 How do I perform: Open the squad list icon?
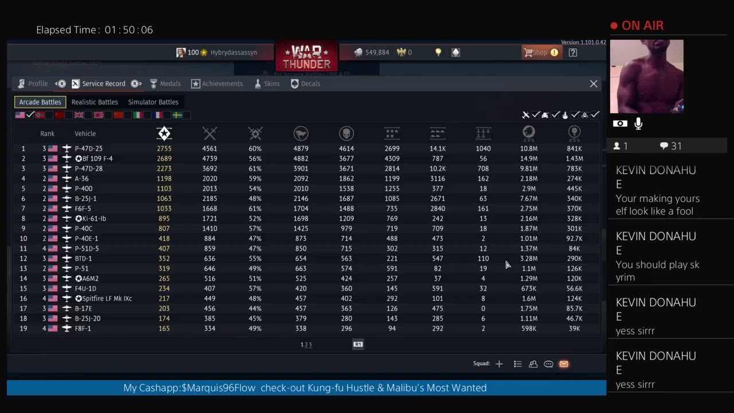[518, 364]
